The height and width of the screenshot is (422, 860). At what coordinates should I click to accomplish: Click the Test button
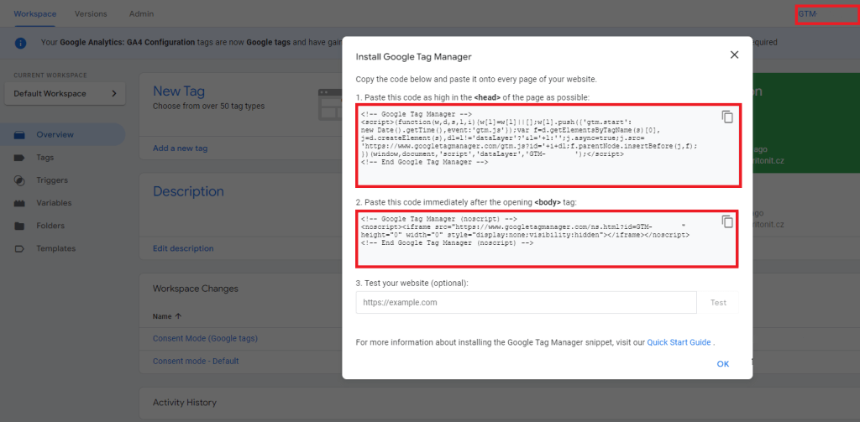(718, 303)
